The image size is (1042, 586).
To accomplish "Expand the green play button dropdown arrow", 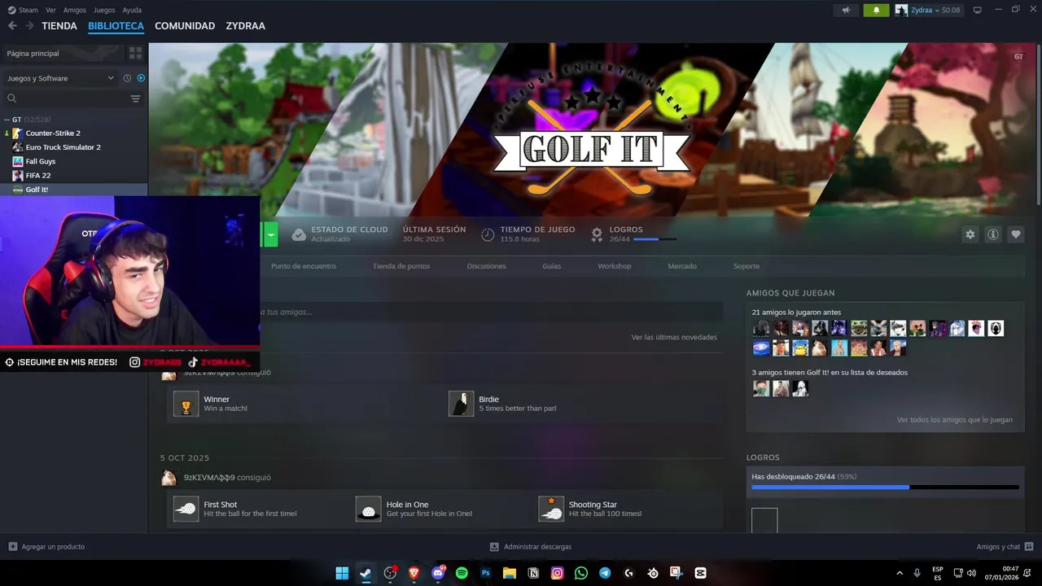I will tap(271, 234).
